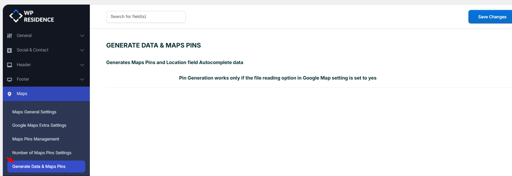
Task: Click the location pin icon beside Maps
Action: tap(10, 94)
